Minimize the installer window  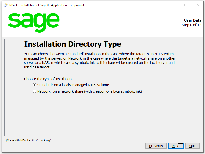(x=174, y=5)
